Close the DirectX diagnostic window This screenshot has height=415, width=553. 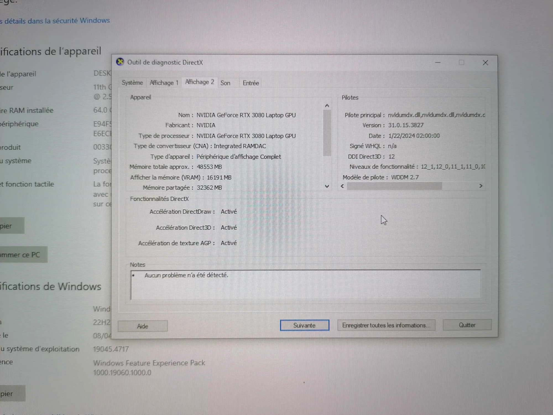pos(485,63)
